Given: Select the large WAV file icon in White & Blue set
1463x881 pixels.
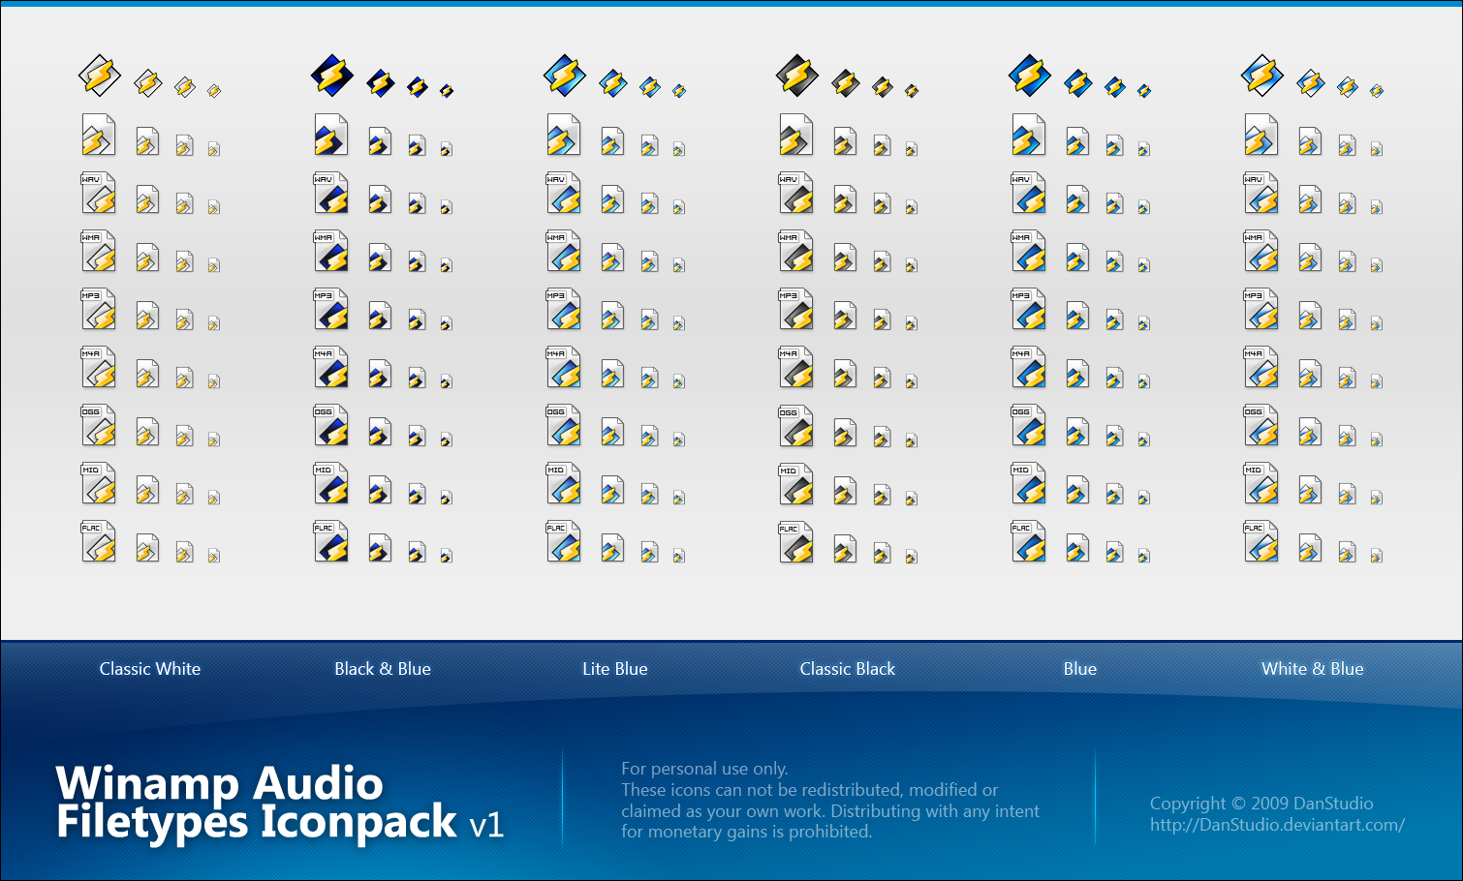Looking at the screenshot, I should pos(1261,193).
